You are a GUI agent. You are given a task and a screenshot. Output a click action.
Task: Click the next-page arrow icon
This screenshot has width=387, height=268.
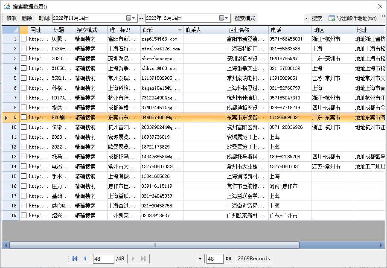click(x=133, y=259)
